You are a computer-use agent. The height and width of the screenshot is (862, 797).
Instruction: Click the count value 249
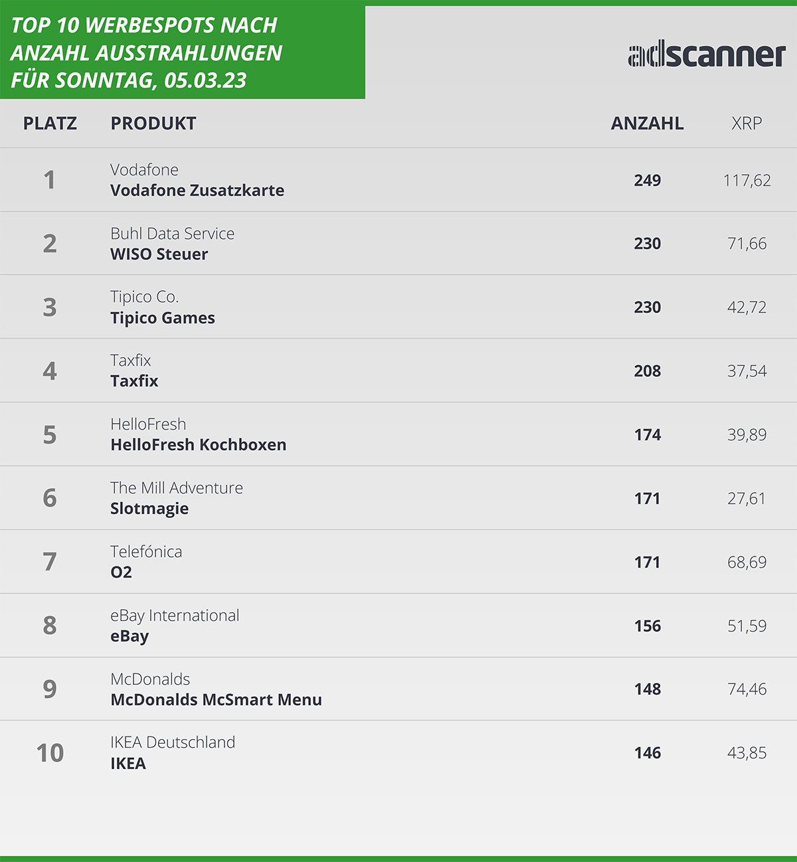click(x=648, y=181)
